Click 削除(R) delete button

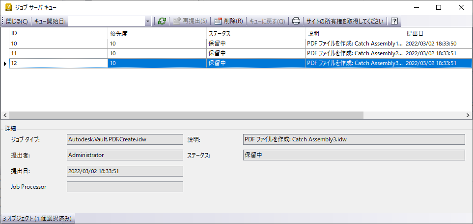(x=228, y=22)
